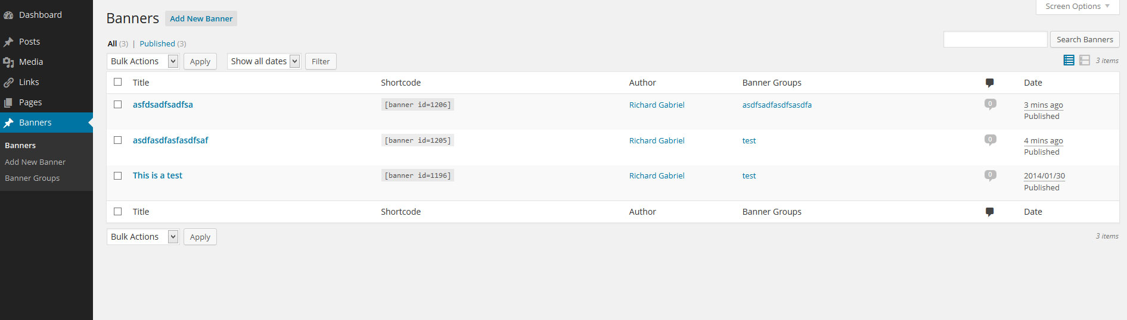Check the box for asfdsadfsadfsa banner

(118, 104)
